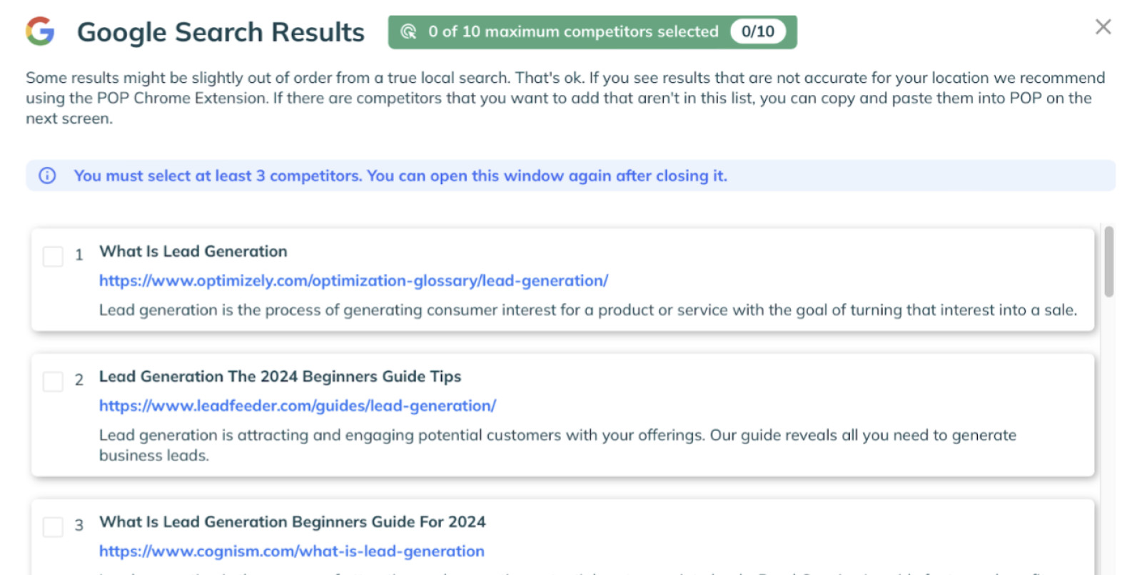Screen dimensions: 1122x575
Task: Click the X icon to dismiss the dialog
Action: (x=1103, y=26)
